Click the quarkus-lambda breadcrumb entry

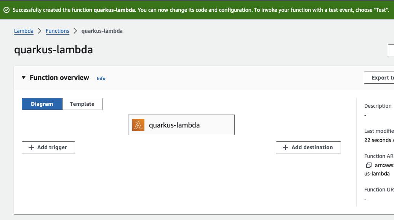103,31
